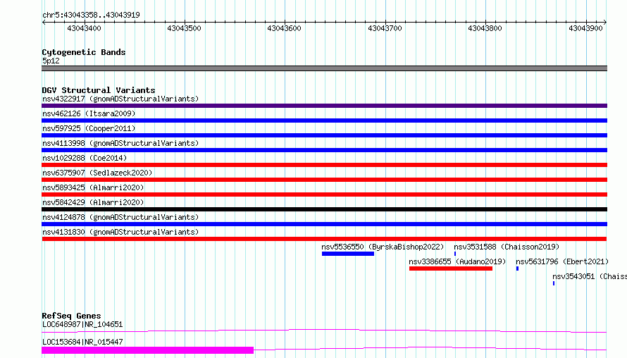This screenshot has height=358, width=627.
Task: Click nsv1029288 (Coe2014) label
Action: click(85, 158)
